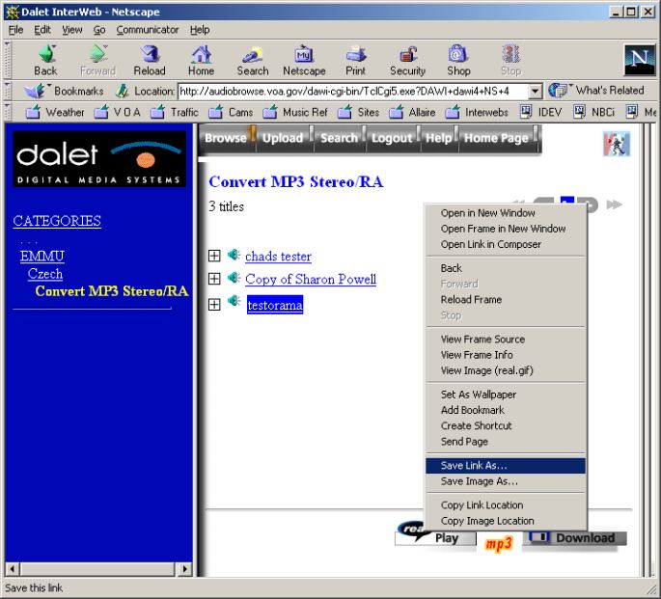
Task: Expand the Copy of Sharon Powell title
Action: pos(214,279)
